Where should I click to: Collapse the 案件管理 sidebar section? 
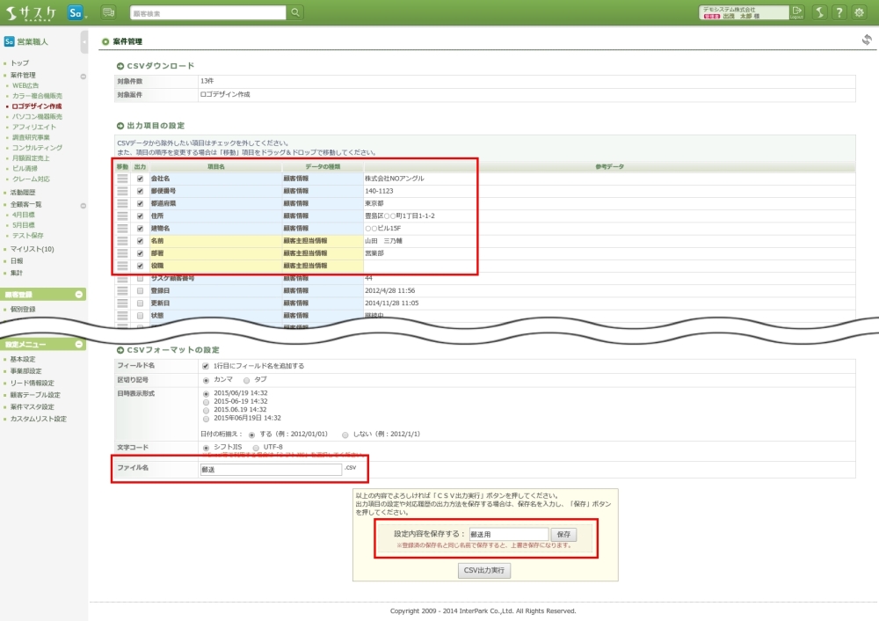click(83, 77)
